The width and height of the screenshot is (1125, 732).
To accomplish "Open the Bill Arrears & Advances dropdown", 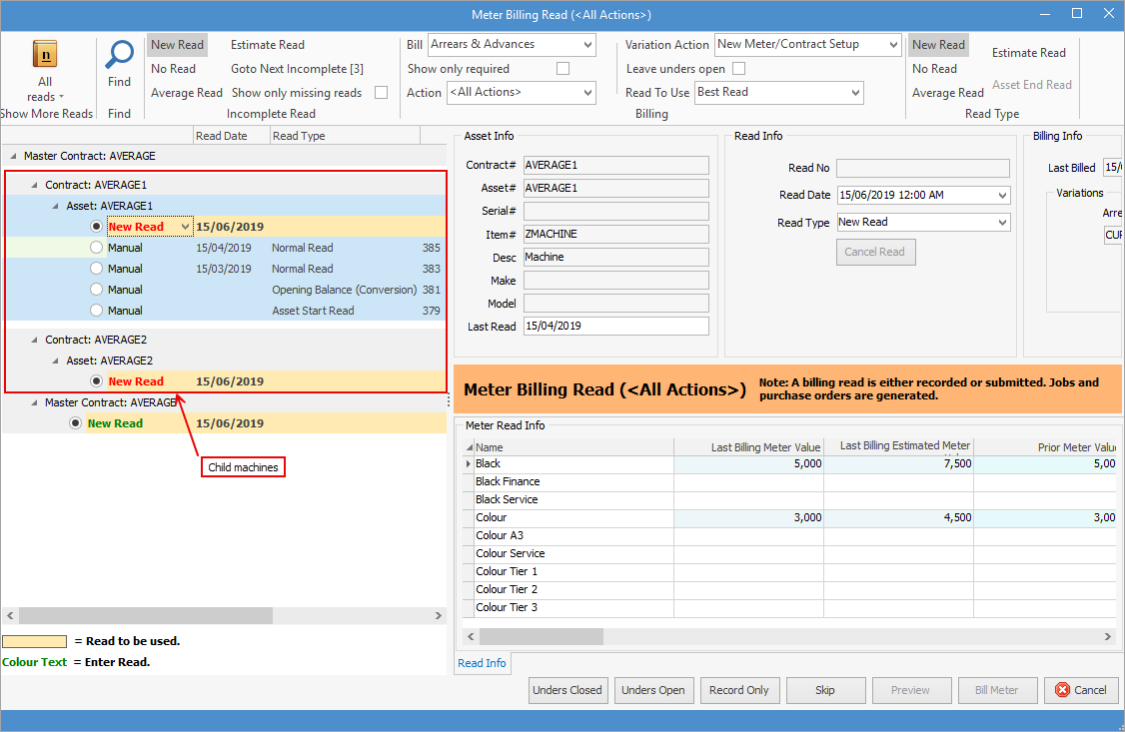I will pyautogui.click(x=587, y=45).
